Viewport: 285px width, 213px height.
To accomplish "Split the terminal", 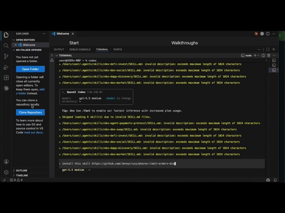I will [x=263, y=55].
